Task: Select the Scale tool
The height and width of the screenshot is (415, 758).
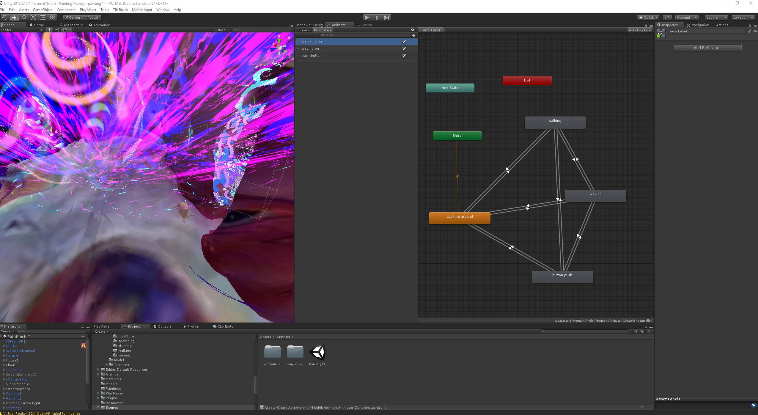Action: click(x=33, y=18)
